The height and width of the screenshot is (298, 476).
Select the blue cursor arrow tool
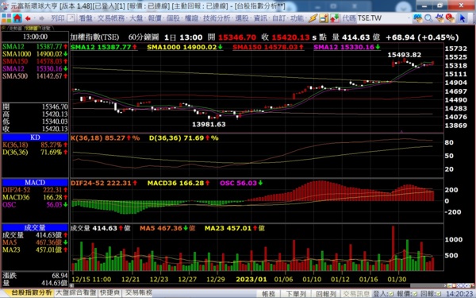pyautogui.click(x=462, y=18)
